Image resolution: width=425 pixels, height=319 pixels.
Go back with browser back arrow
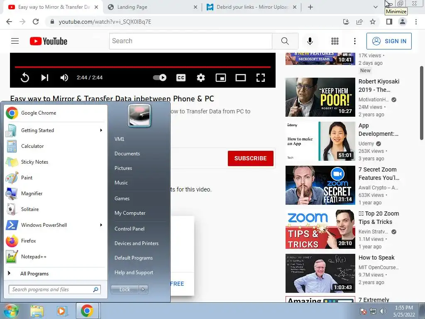click(9, 22)
